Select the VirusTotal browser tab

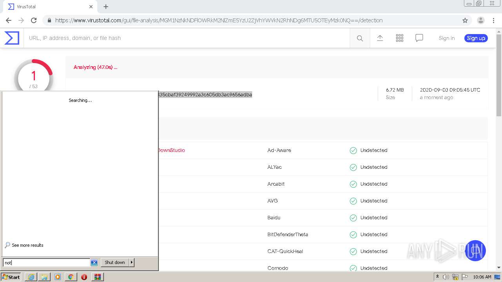click(x=50, y=7)
